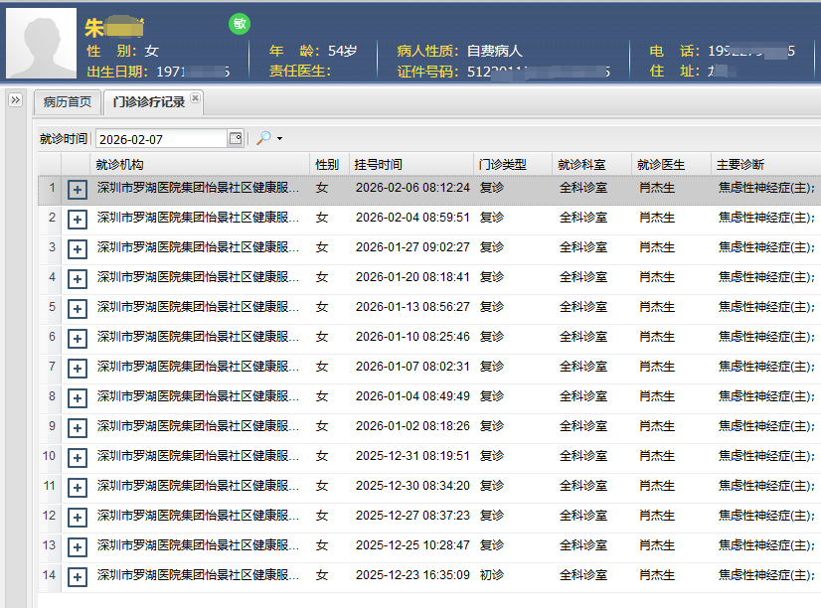Expand visit record row 1 details
821x608 pixels.
click(78, 190)
